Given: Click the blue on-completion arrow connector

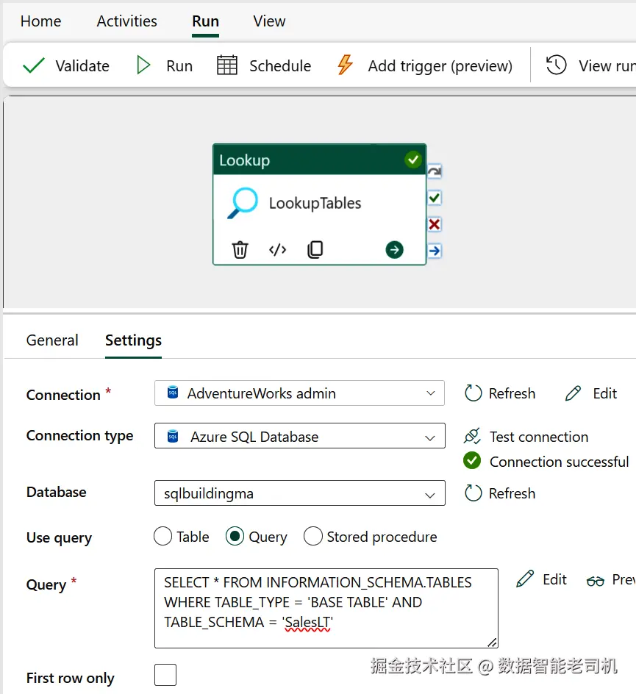Looking at the screenshot, I should tap(435, 251).
